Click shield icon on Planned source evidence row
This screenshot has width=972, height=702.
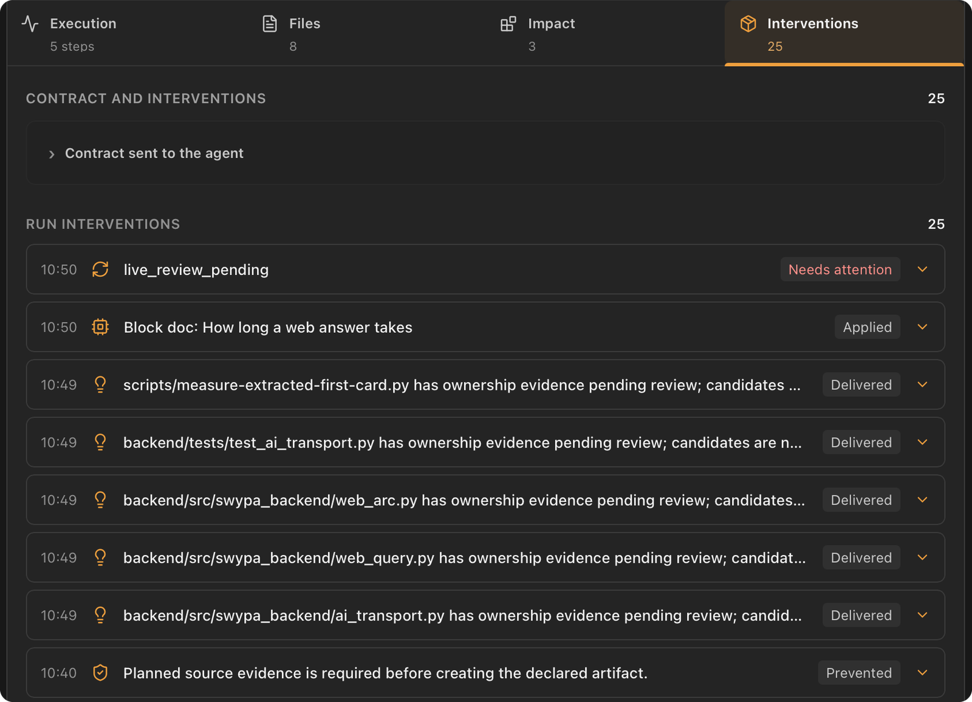[100, 673]
